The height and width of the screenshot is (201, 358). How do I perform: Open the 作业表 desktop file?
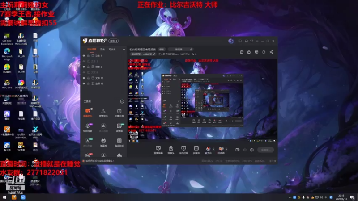(x=21, y=115)
